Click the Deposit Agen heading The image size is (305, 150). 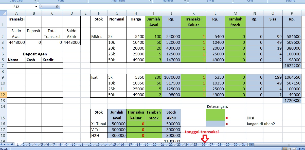click(x=35, y=54)
